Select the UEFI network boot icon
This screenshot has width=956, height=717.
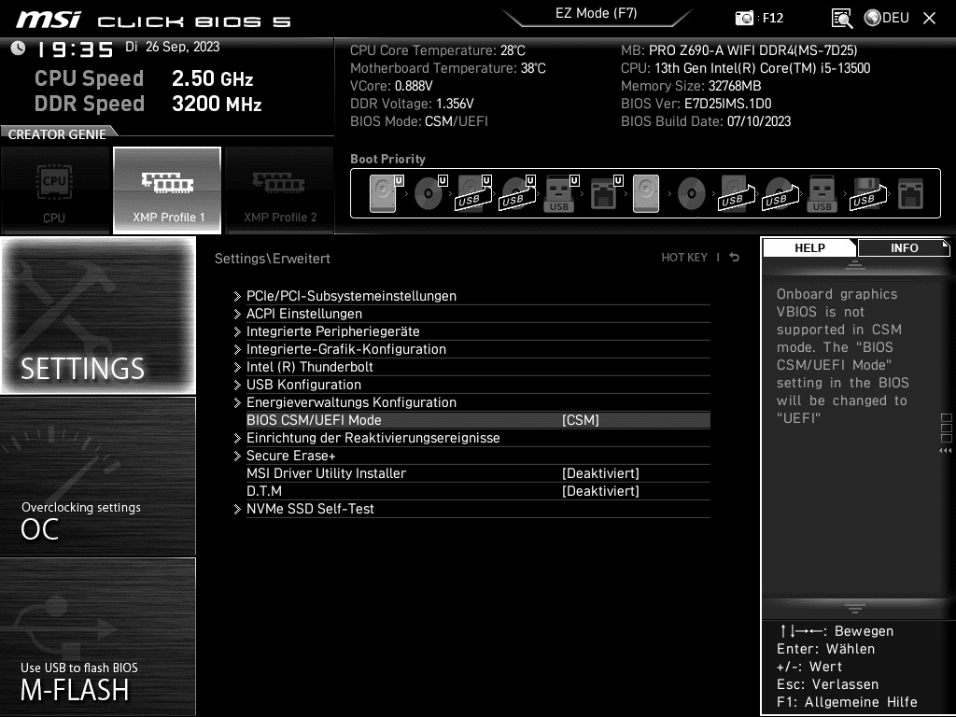click(605, 193)
